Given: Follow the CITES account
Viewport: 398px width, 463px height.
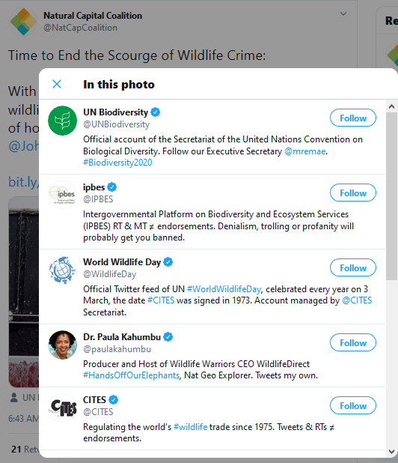Looking at the screenshot, I should pos(353,405).
